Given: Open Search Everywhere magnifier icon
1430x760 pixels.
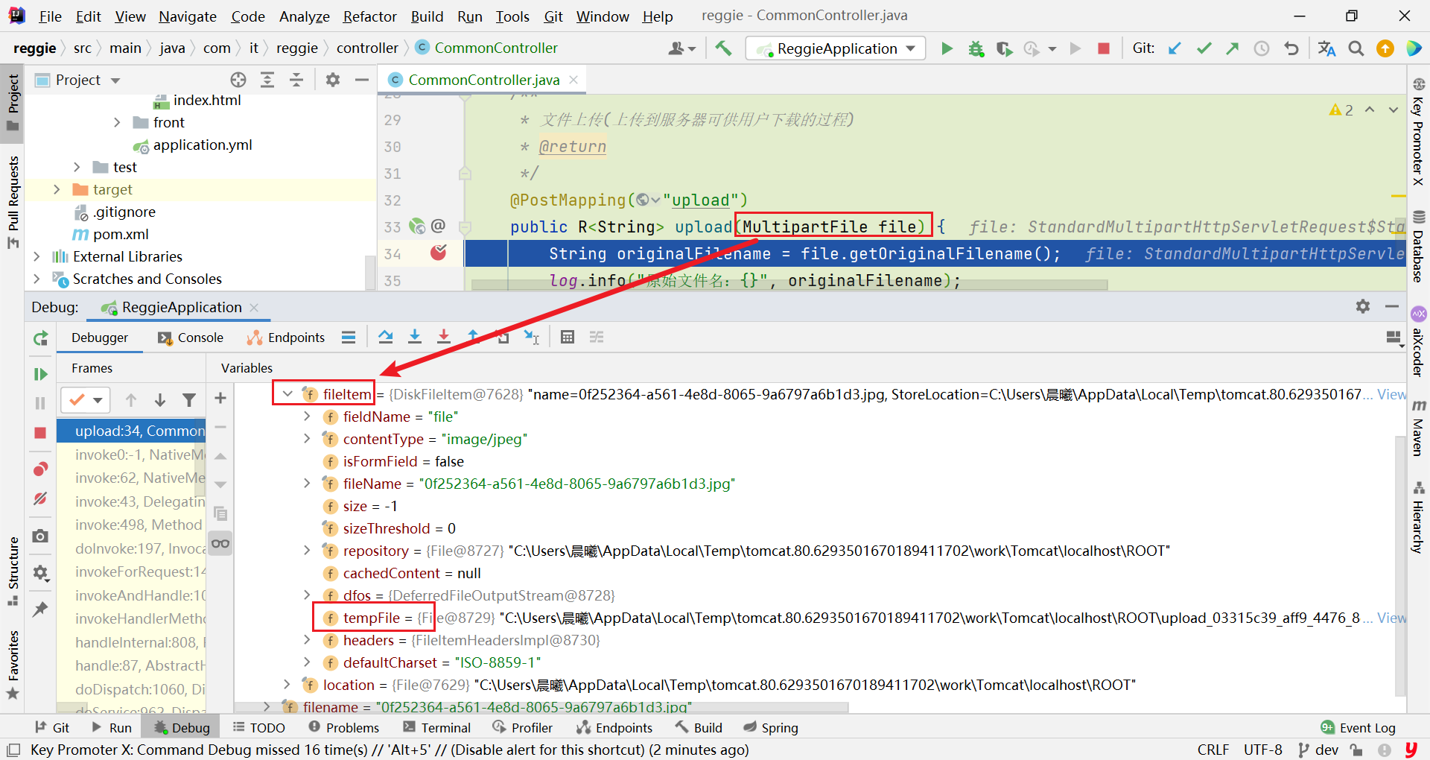Looking at the screenshot, I should coord(1356,48).
